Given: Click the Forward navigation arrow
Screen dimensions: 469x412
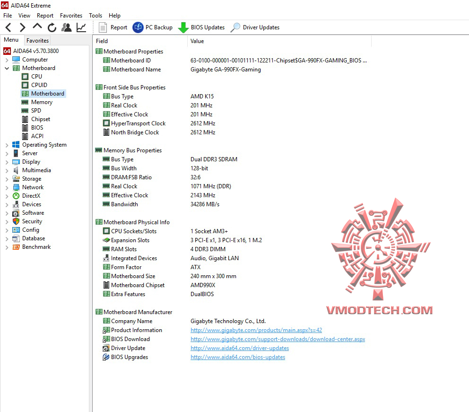Looking at the screenshot, I should [22, 27].
